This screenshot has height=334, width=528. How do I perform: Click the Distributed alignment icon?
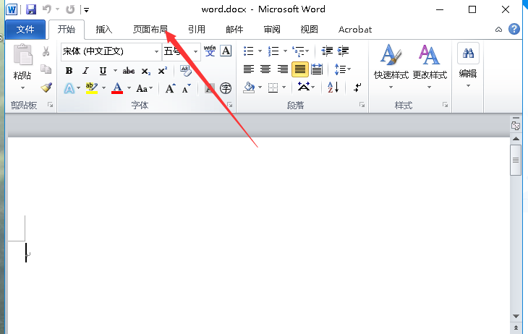[x=317, y=69]
